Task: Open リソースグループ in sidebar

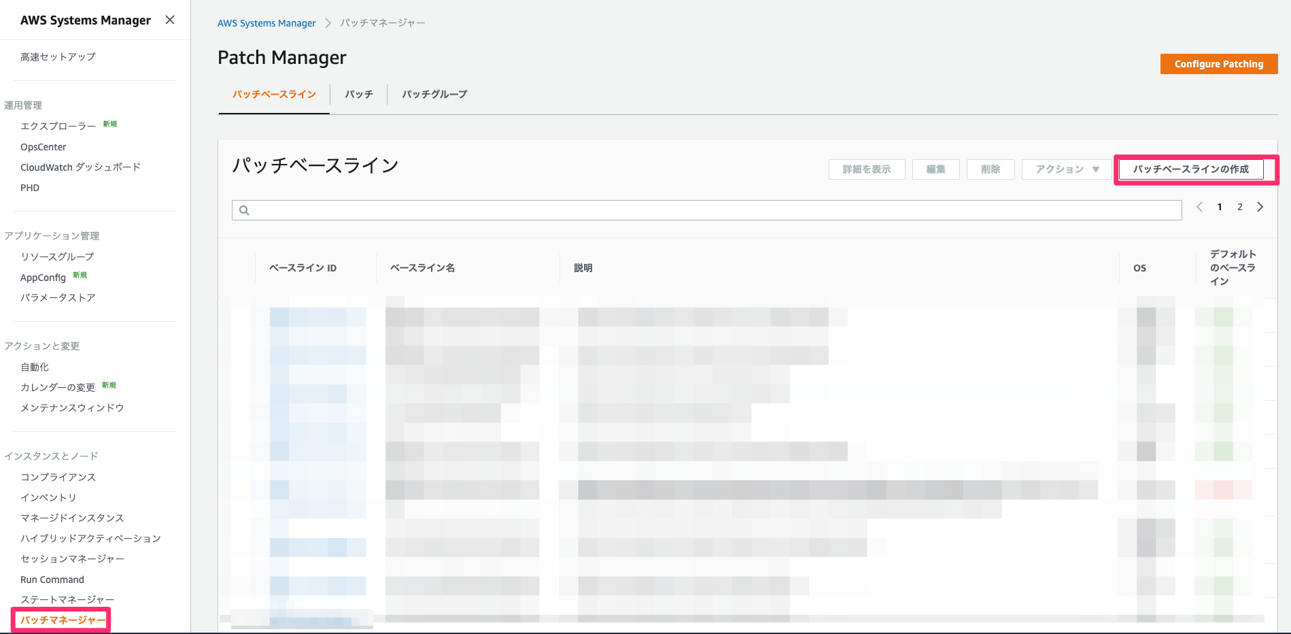Action: pyautogui.click(x=57, y=257)
